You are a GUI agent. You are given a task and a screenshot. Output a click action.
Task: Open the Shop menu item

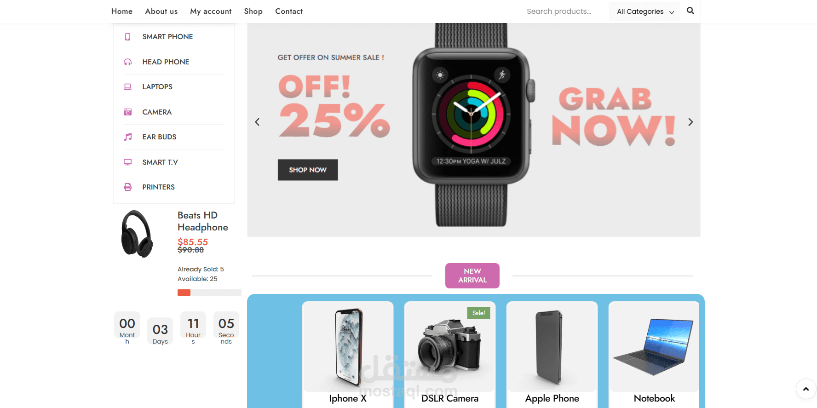click(x=253, y=11)
